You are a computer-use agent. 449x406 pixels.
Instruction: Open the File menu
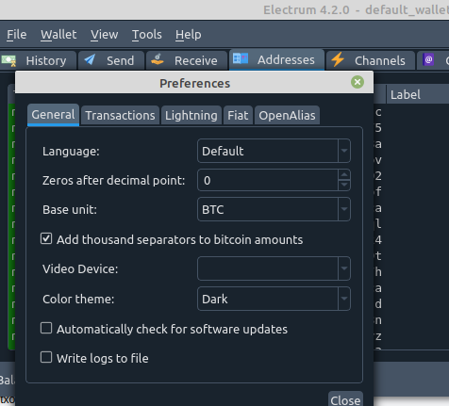pos(17,35)
